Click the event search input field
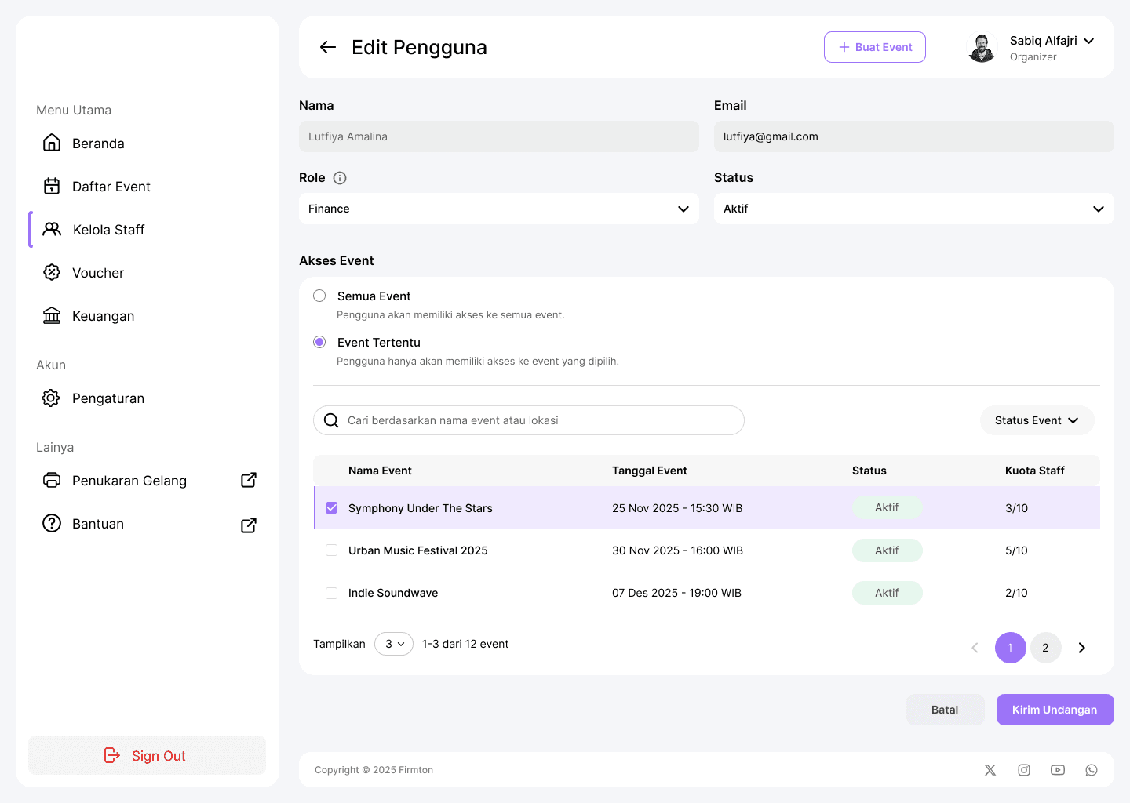Viewport: 1130px width, 803px height. (529, 420)
